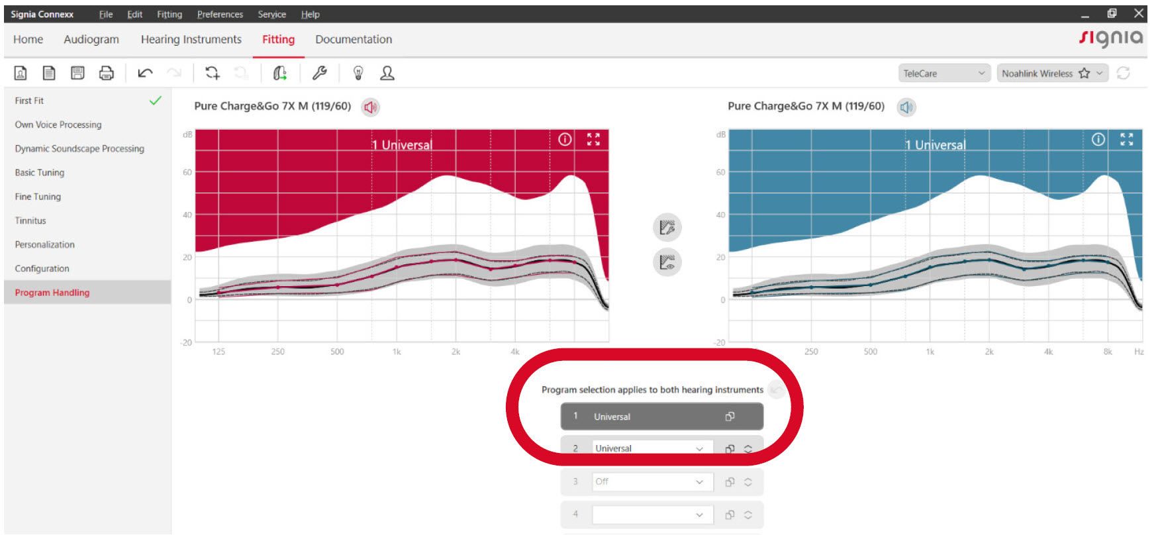Select the Fitting tab

point(278,40)
